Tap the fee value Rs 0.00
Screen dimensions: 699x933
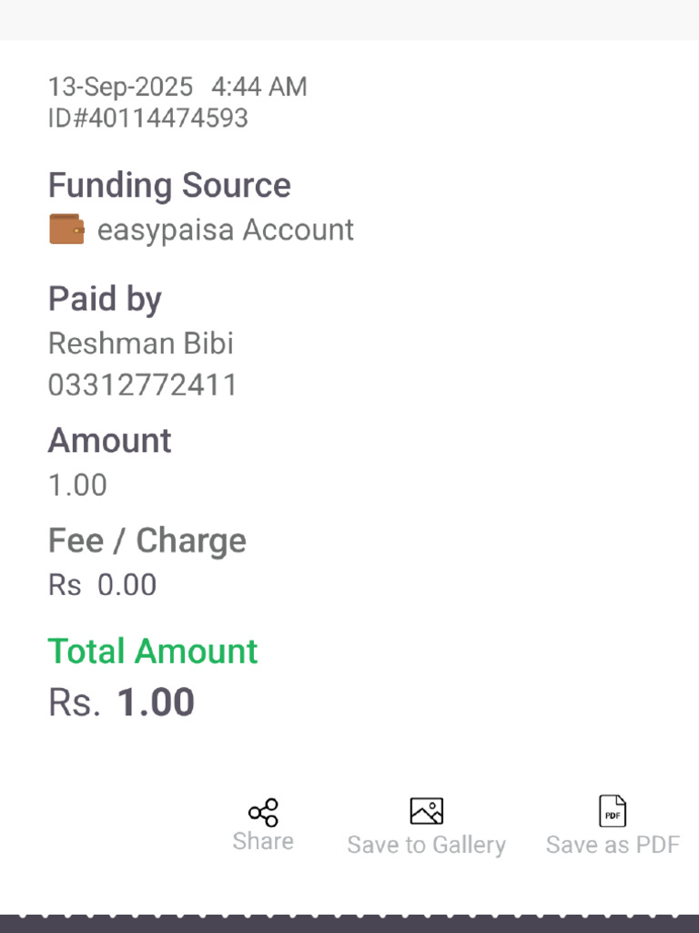tap(102, 585)
